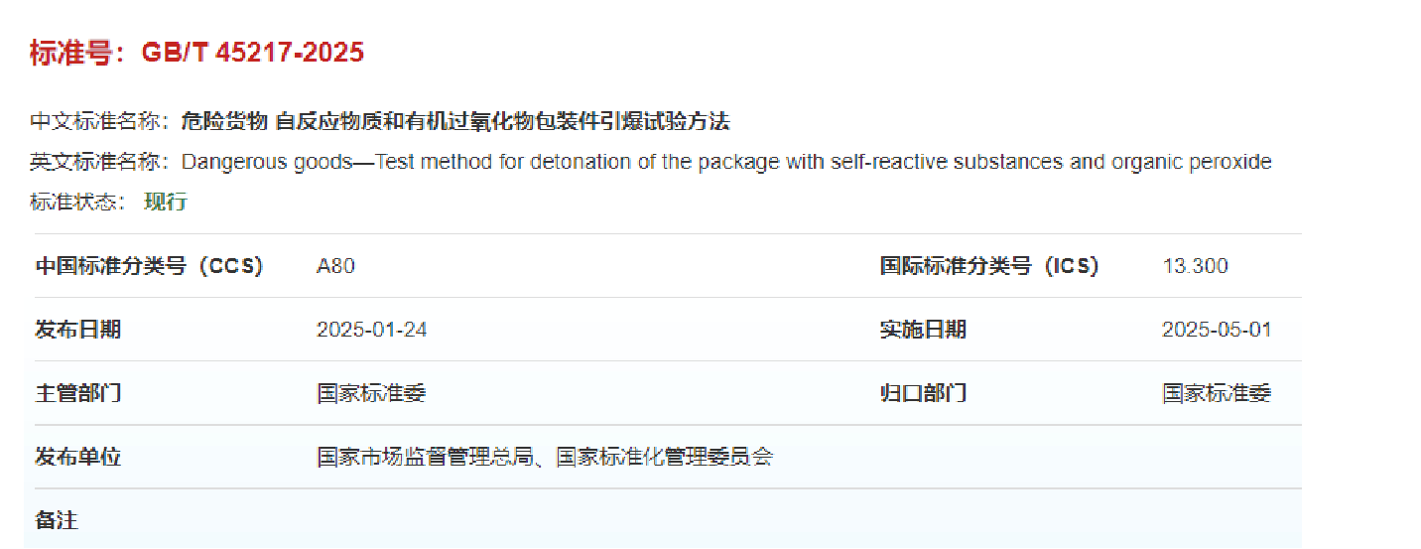Click the 2025-01-24 publish date

(x=372, y=330)
